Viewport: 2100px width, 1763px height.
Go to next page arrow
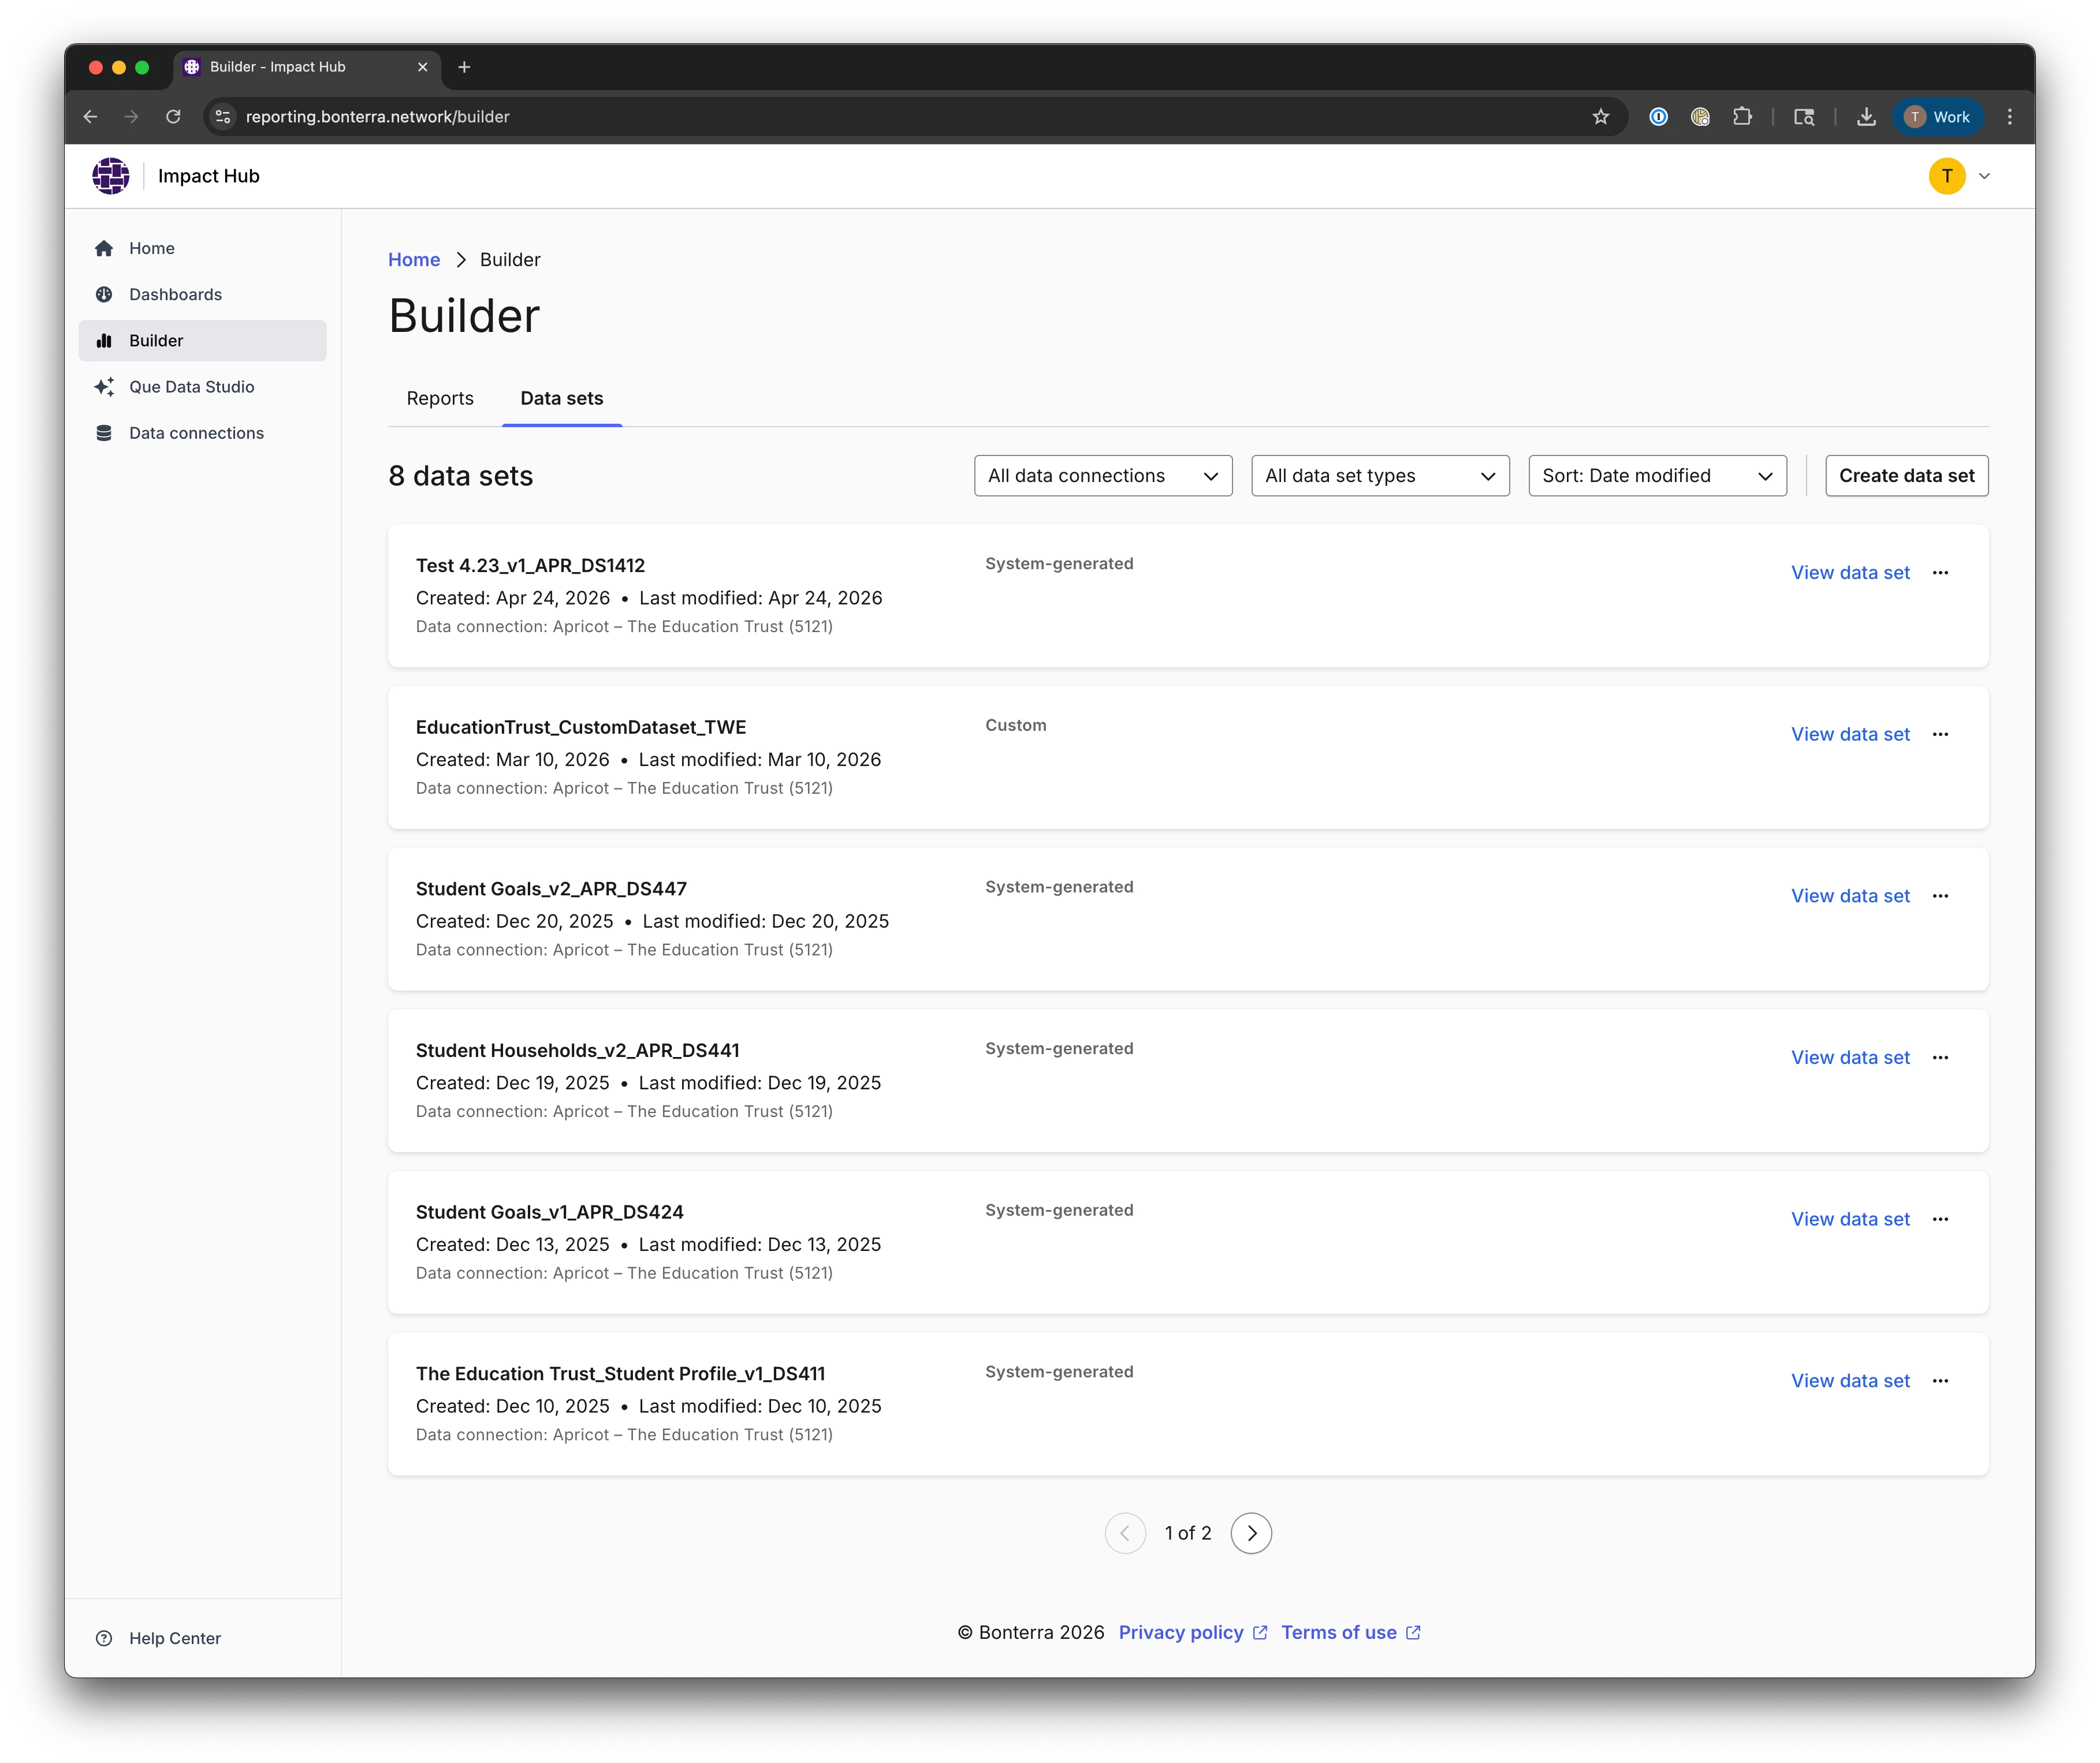1251,1533
